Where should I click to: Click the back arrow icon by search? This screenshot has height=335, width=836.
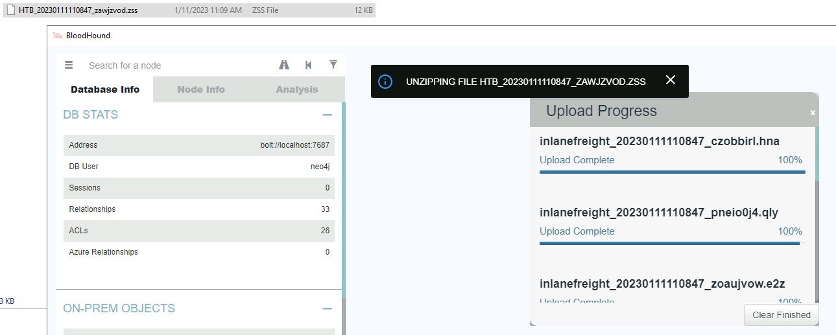tap(309, 65)
